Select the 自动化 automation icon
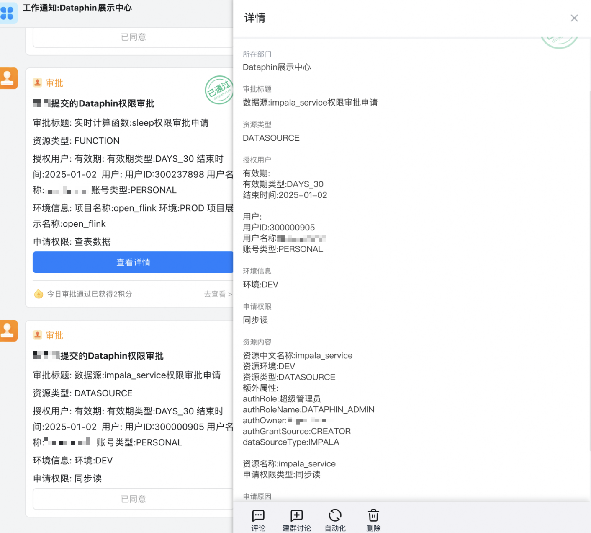Screen dimensions: 591x533 [x=335, y=515]
